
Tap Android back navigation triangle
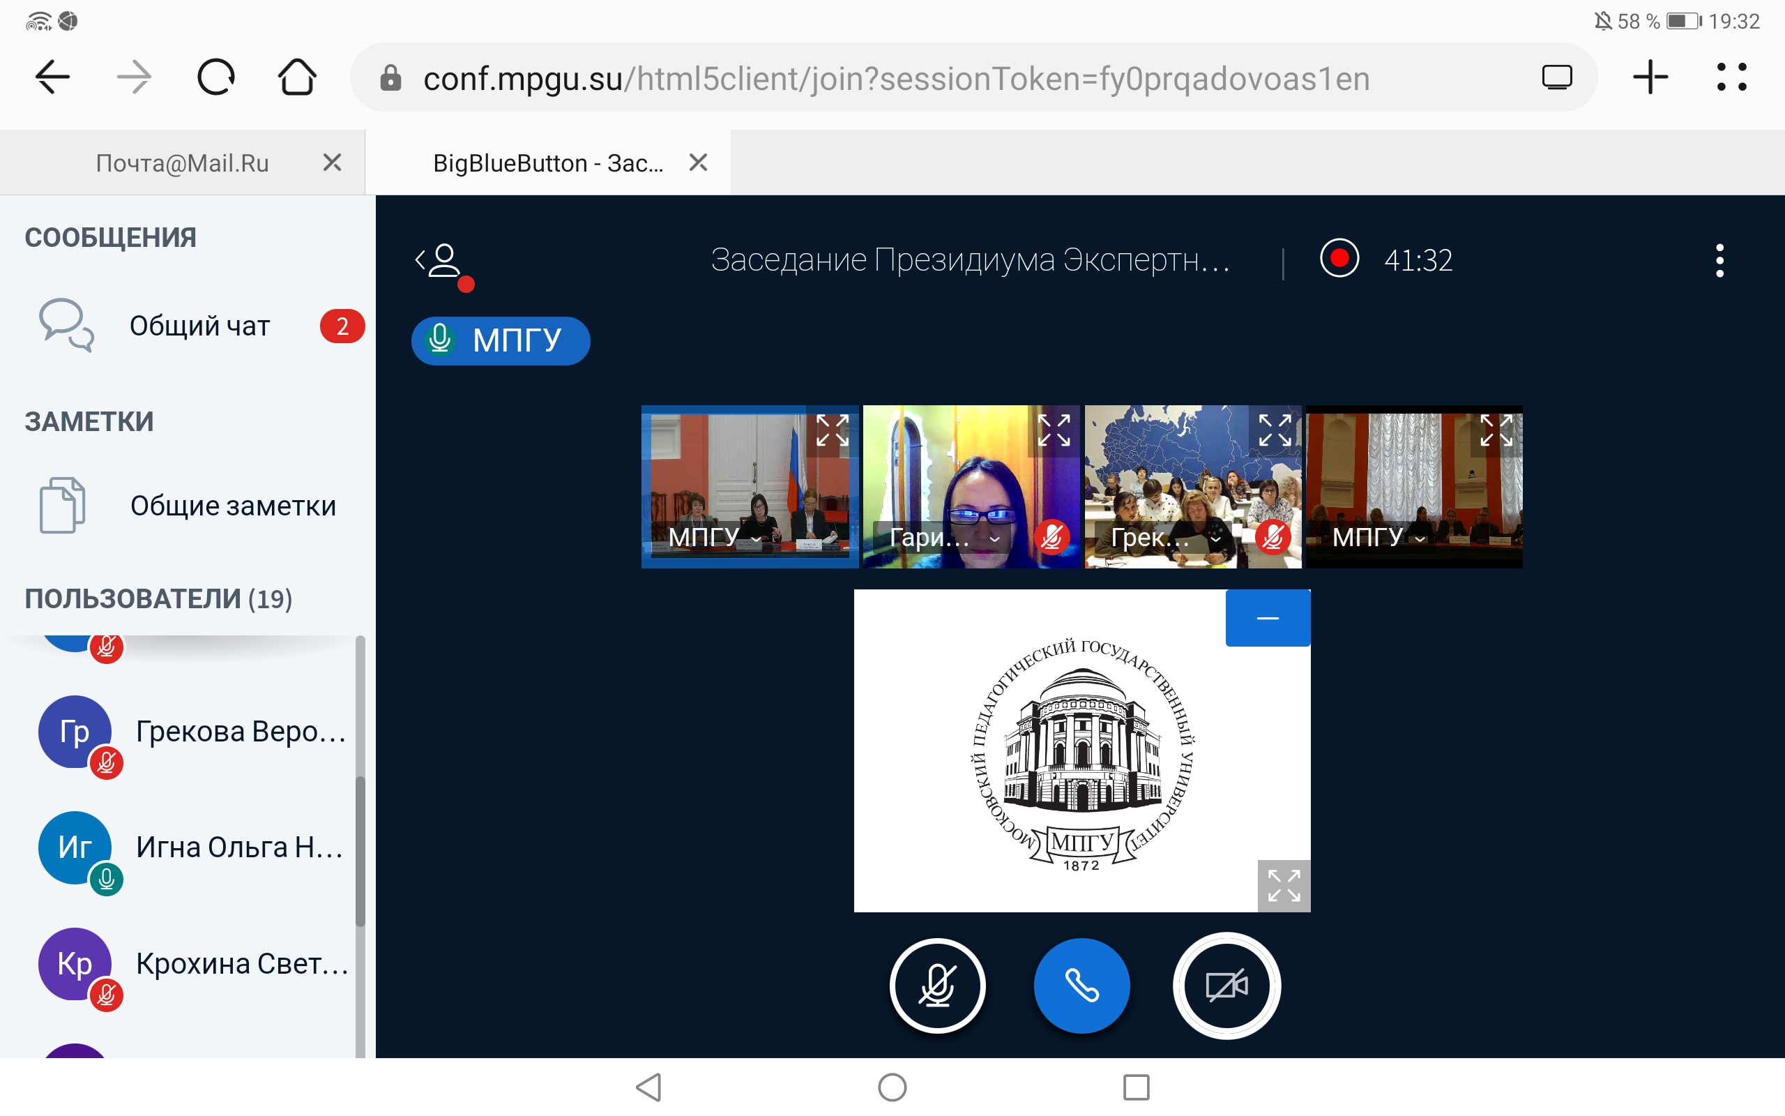pos(649,1087)
